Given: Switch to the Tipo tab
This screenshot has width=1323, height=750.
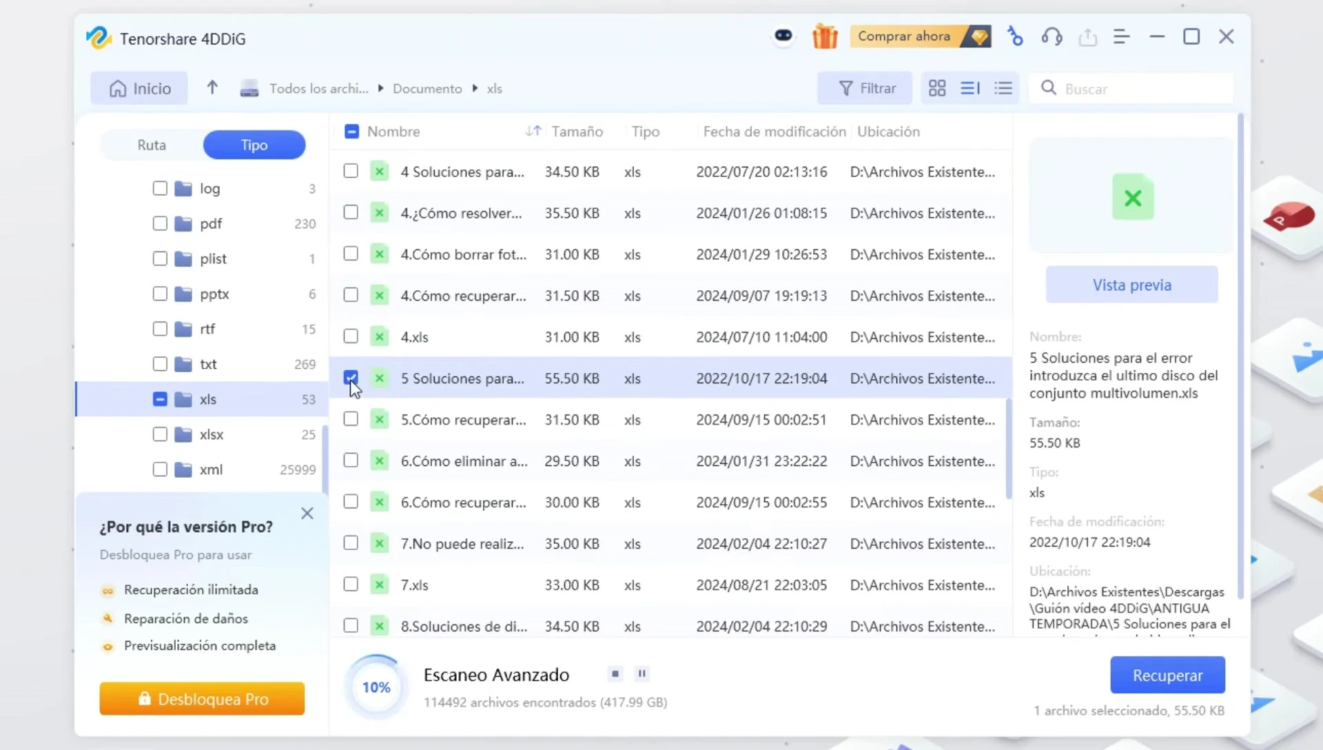Looking at the screenshot, I should [x=254, y=145].
